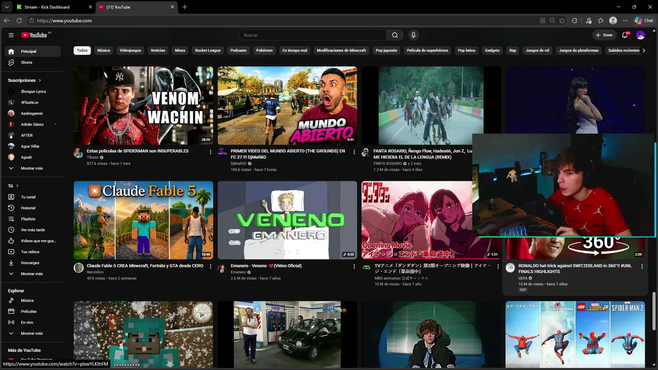Filter feed by Modificaciones de Minecraft chip

(x=341, y=50)
